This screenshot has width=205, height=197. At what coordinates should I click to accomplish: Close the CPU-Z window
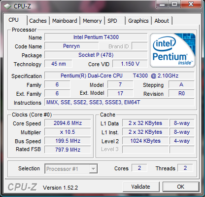[x=191, y=4]
